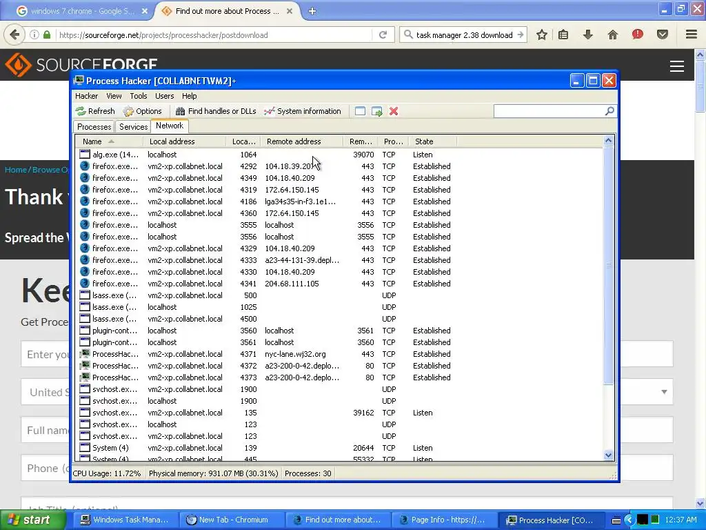Click Physical memory status bar entry
This screenshot has width=706, height=530.
(214, 473)
